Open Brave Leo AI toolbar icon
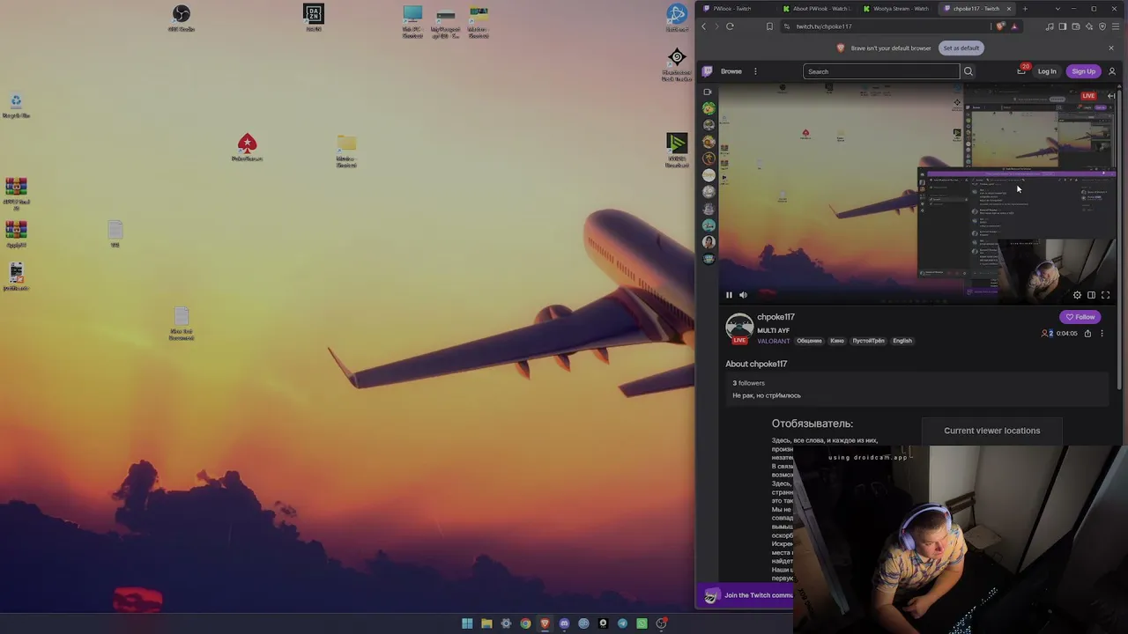This screenshot has width=1128, height=634. coord(1089,26)
